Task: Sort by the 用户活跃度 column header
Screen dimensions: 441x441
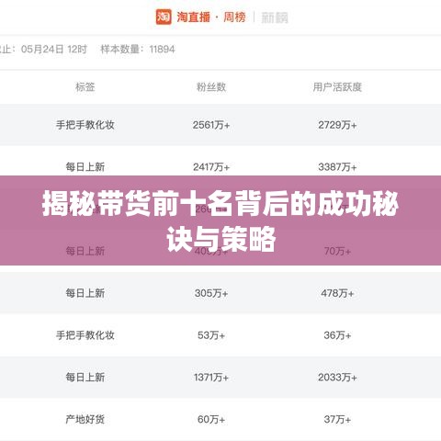Action: [x=337, y=87]
